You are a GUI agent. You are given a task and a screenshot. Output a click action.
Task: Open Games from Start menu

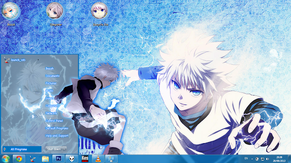tap(50, 98)
